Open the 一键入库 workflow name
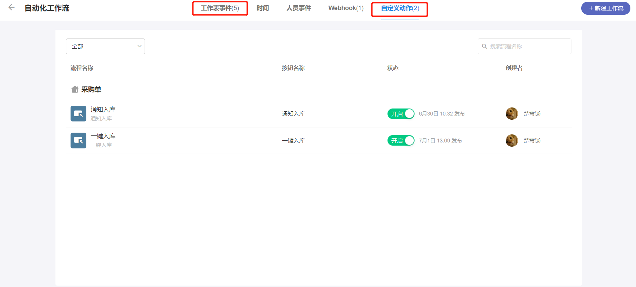This screenshot has height=287, width=636. [103, 136]
